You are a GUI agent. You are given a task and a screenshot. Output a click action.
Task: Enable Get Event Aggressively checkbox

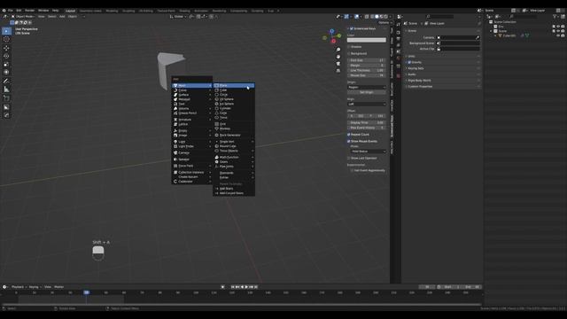pyautogui.click(x=352, y=170)
